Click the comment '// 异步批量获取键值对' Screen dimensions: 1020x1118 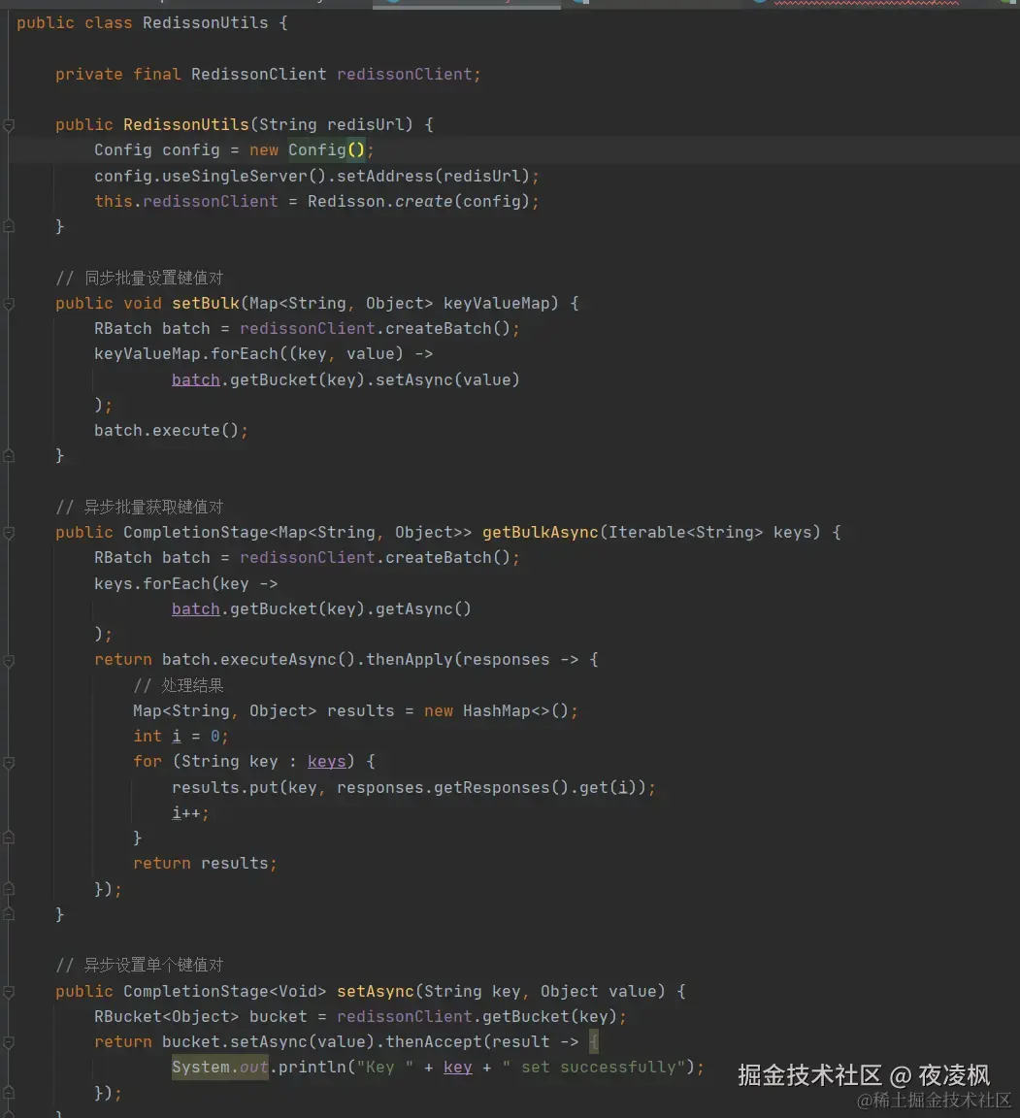(140, 507)
